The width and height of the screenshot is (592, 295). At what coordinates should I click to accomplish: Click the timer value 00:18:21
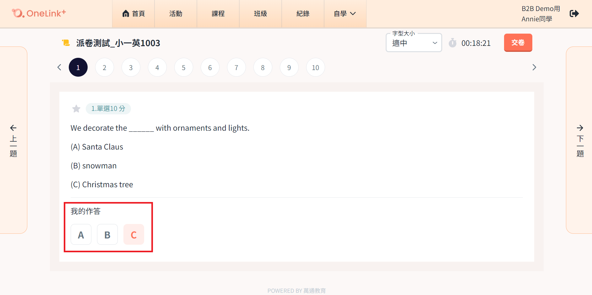coord(476,43)
